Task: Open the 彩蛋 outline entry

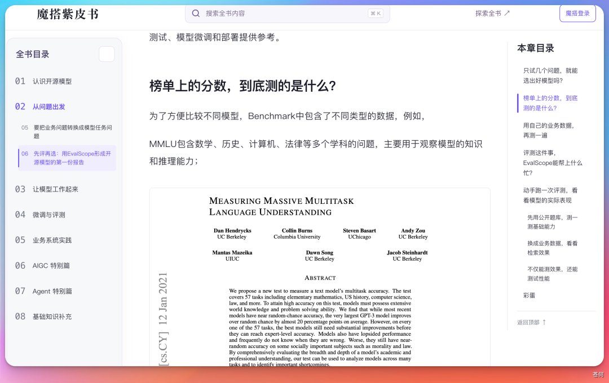Action: [529, 295]
